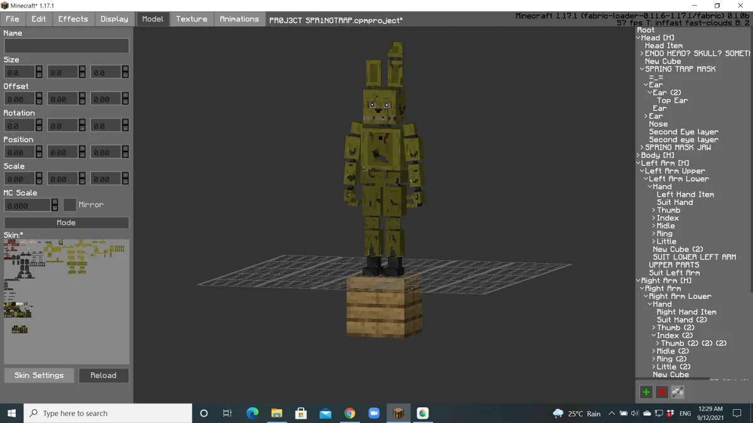
Task: Expand the SPRING MASK JAW node
Action: point(643,148)
